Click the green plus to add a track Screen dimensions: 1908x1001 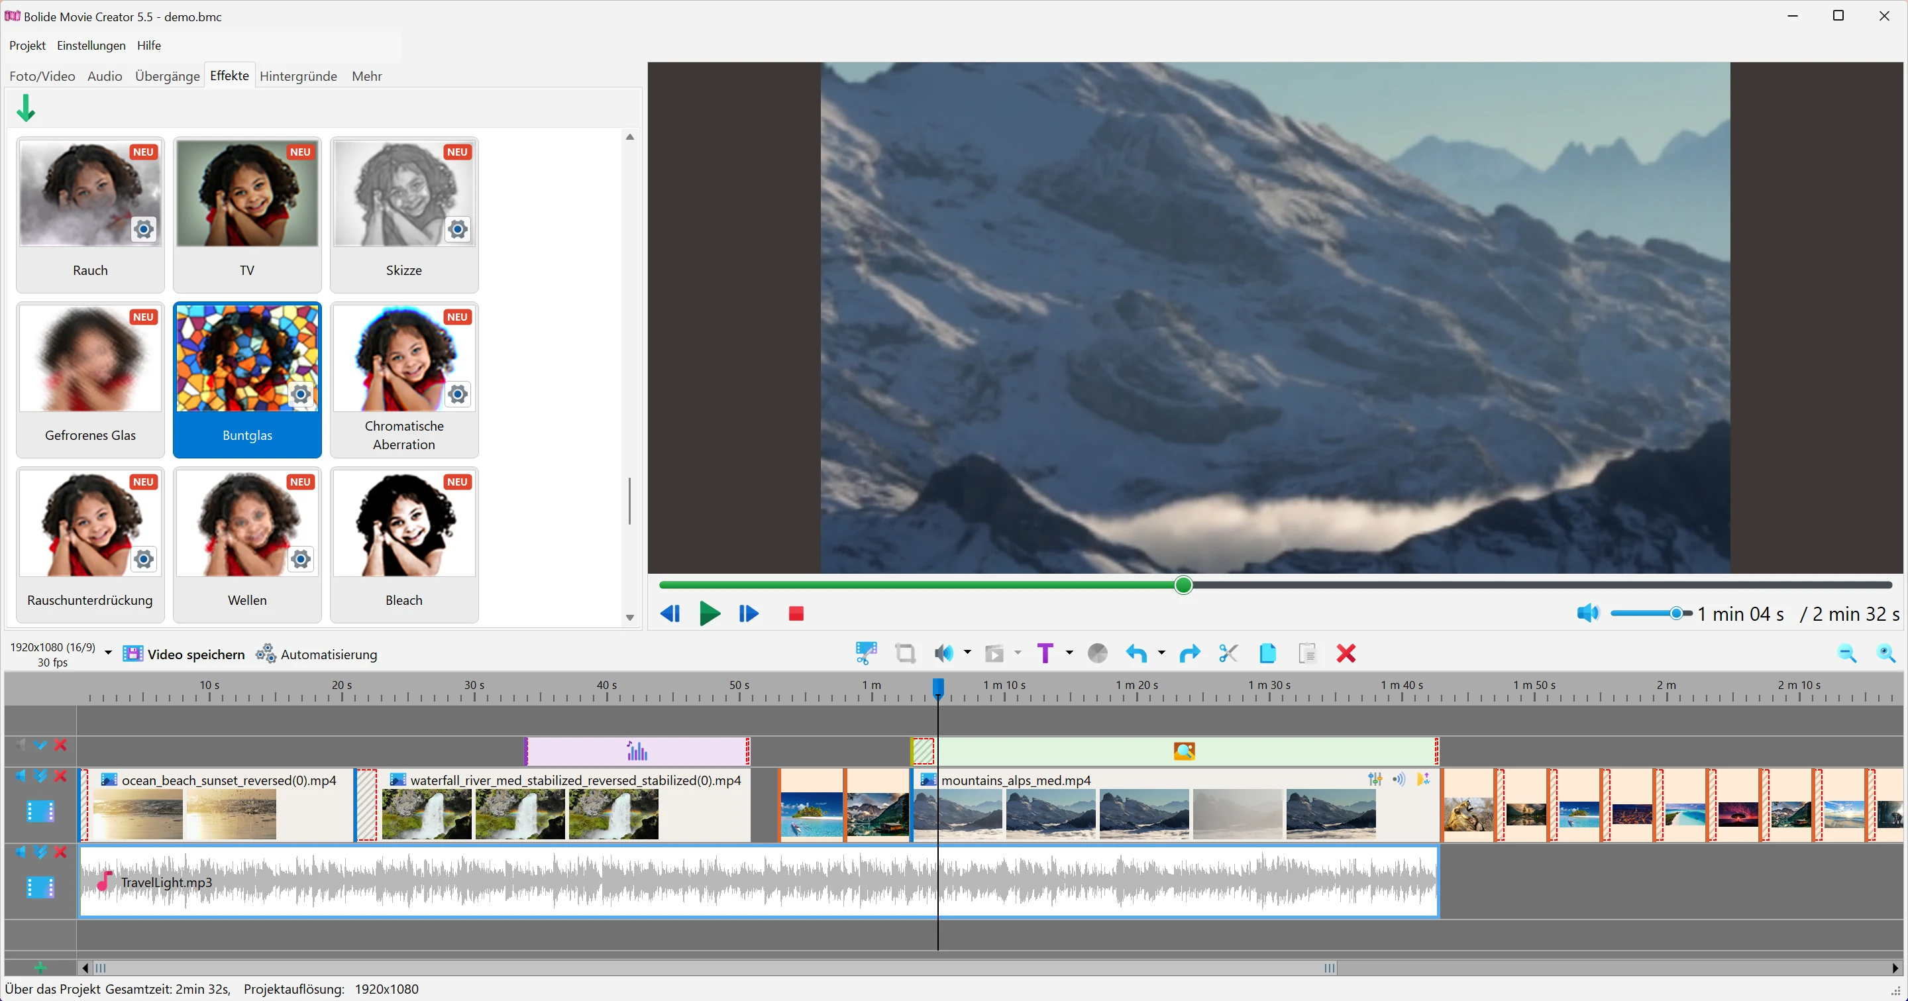click(x=40, y=968)
